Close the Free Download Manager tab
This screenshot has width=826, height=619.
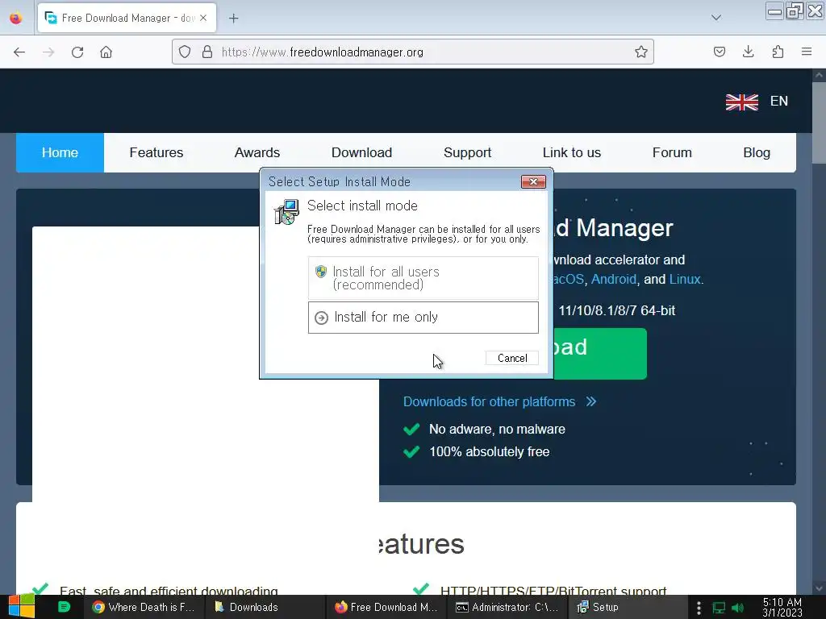(x=203, y=18)
